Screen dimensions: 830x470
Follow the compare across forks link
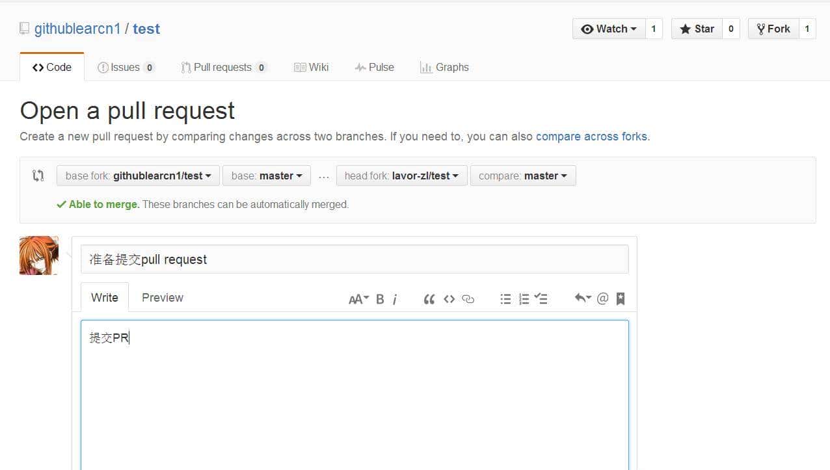591,137
